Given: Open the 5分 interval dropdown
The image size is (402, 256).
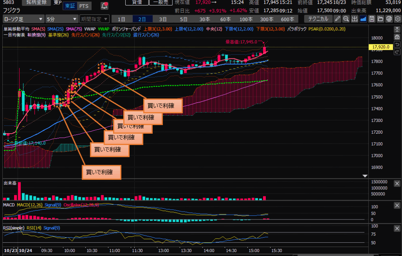Looking at the screenshot, I should pyautogui.click(x=61, y=19).
